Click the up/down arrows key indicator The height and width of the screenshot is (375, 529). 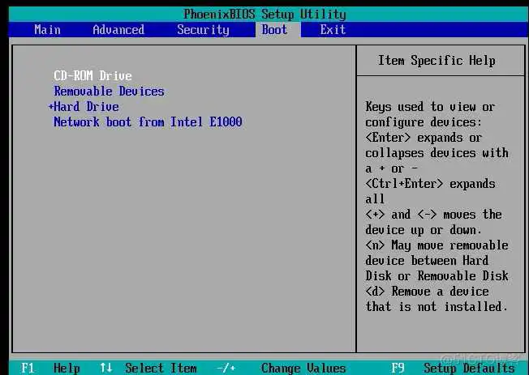(x=105, y=368)
